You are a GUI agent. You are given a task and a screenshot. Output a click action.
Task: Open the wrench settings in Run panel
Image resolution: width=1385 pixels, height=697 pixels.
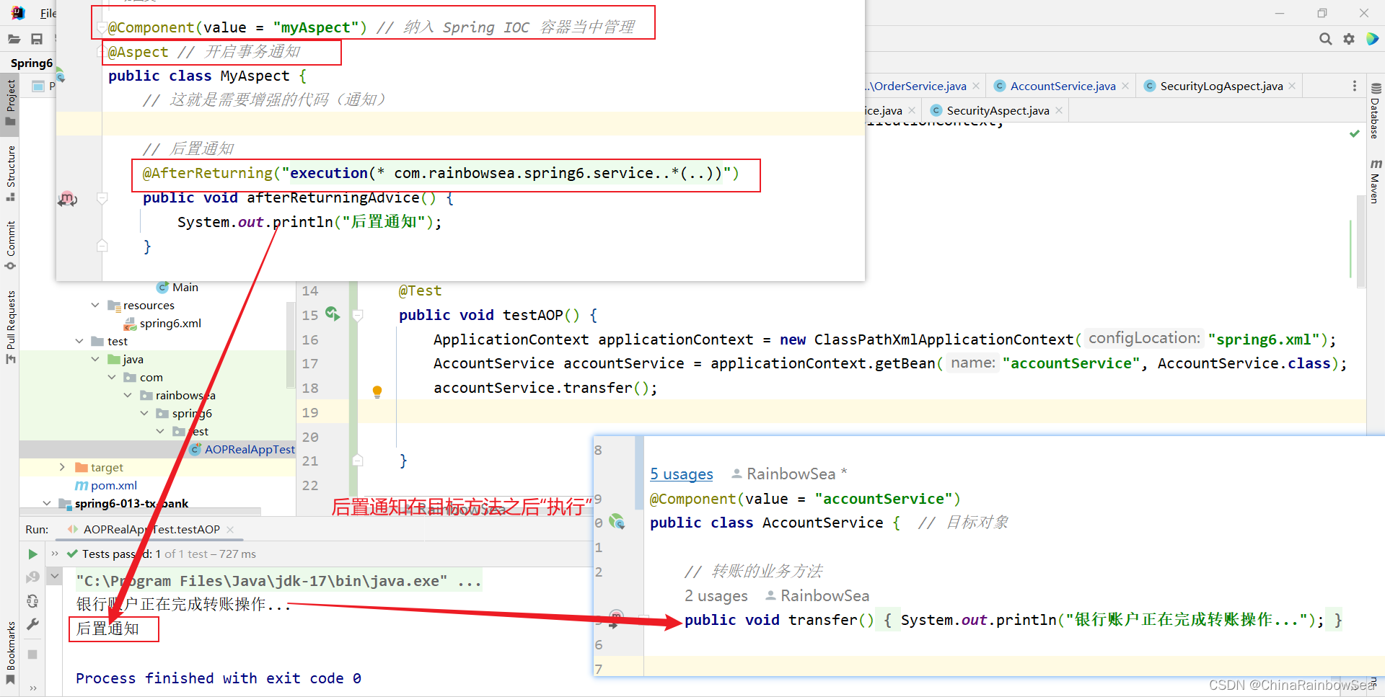point(32,624)
